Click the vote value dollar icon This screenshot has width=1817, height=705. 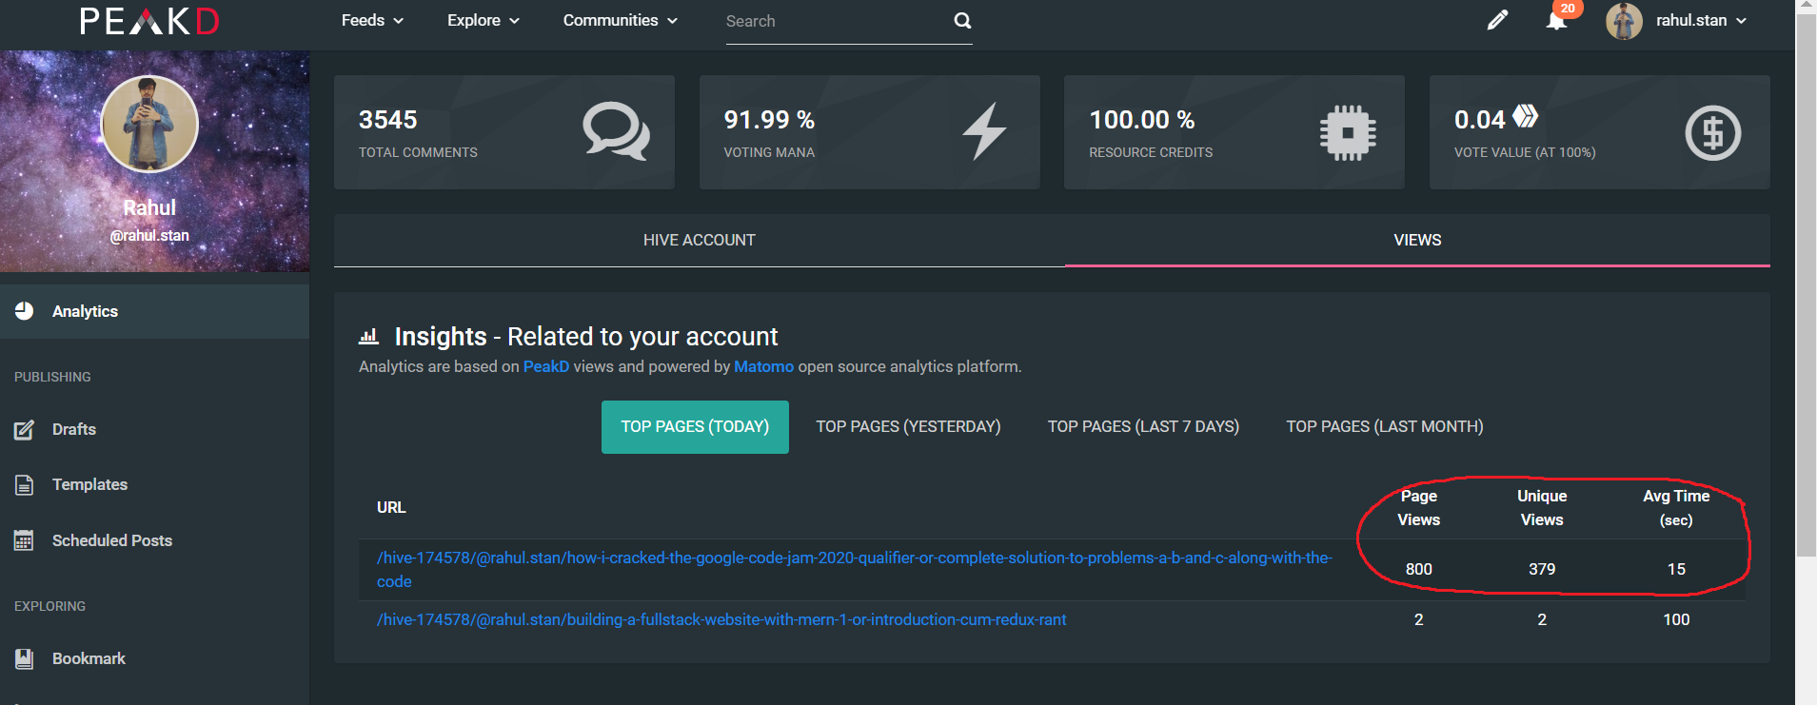pyautogui.click(x=1713, y=132)
